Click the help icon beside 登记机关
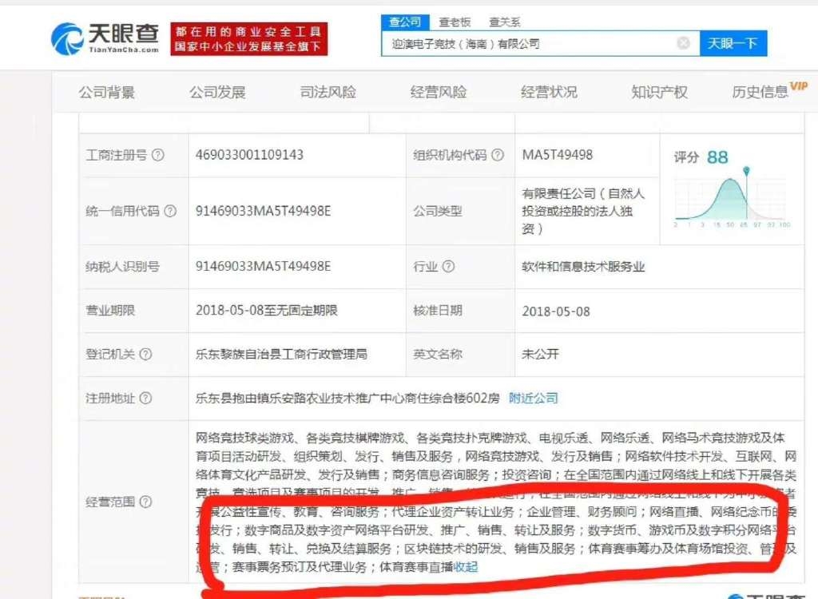818x599 pixels. pos(145,355)
